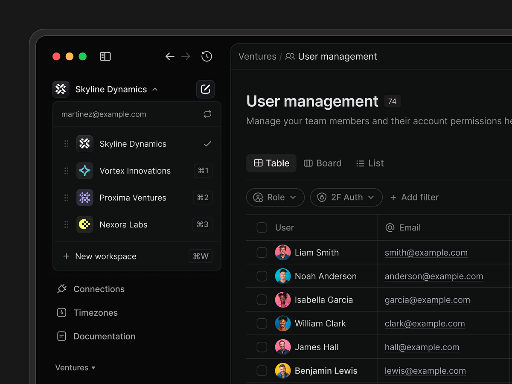Screen dimensions: 512x384
Task: Toggle the sidebar panel icon
Action: point(105,56)
